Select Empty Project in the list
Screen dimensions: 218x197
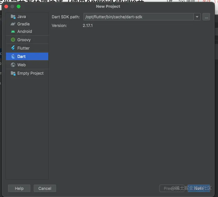[x=27, y=73]
